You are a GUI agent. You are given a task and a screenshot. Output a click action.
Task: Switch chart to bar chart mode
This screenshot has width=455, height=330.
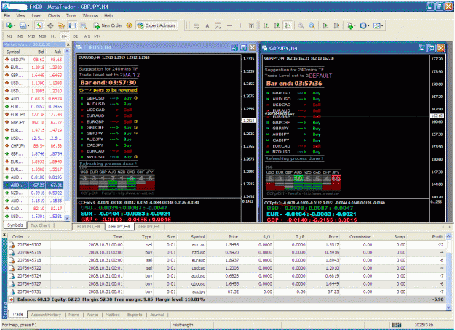pyautogui.click(x=266, y=25)
